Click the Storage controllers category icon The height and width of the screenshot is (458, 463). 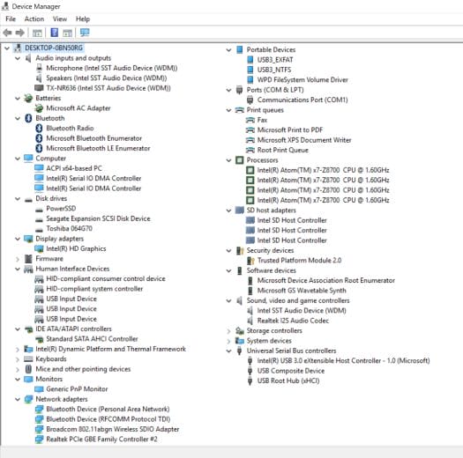(x=240, y=331)
